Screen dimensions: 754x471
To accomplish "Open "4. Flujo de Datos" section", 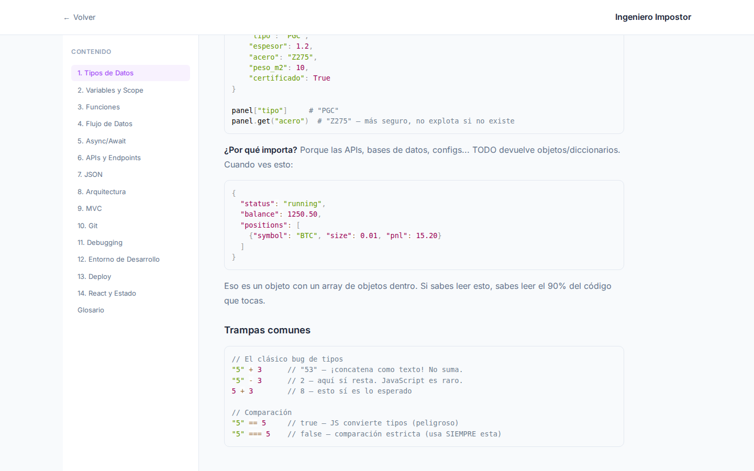I will pyautogui.click(x=105, y=124).
